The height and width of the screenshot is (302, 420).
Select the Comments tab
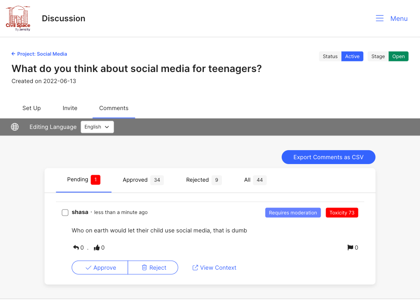pyautogui.click(x=114, y=108)
